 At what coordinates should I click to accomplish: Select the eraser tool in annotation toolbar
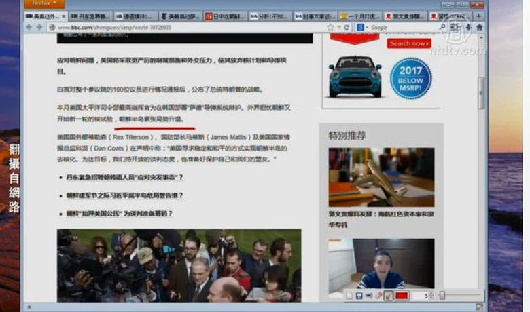point(378,296)
